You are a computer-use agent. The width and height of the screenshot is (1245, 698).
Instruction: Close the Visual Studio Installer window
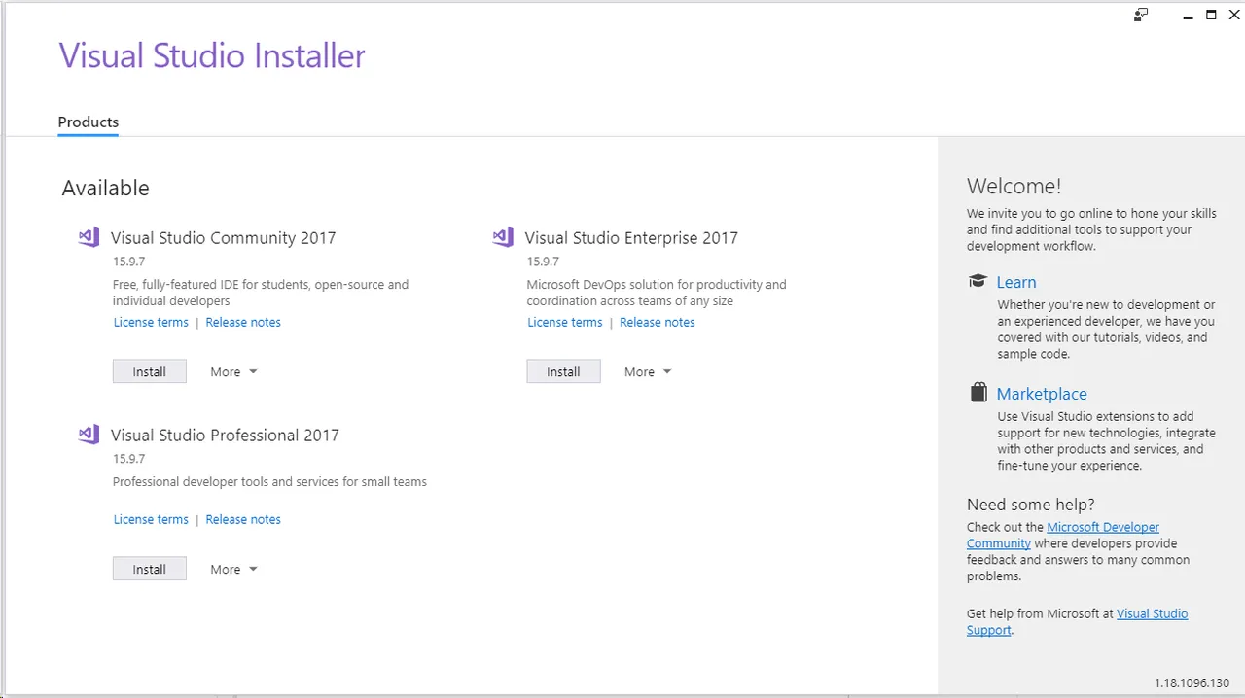coord(1234,15)
